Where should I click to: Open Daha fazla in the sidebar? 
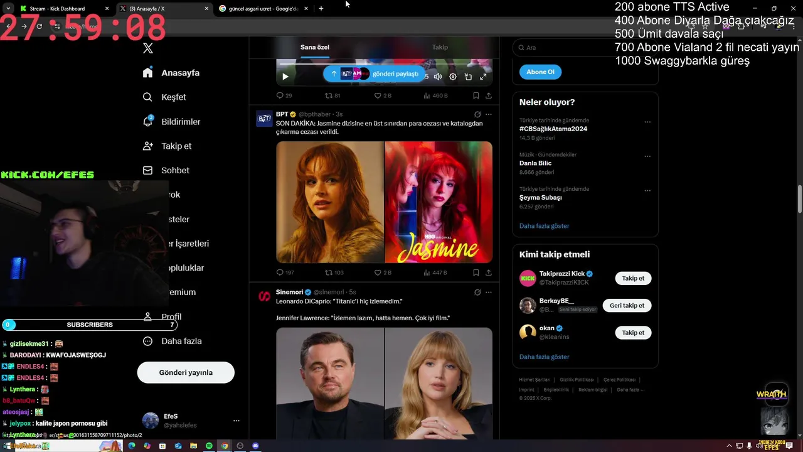(x=172, y=342)
